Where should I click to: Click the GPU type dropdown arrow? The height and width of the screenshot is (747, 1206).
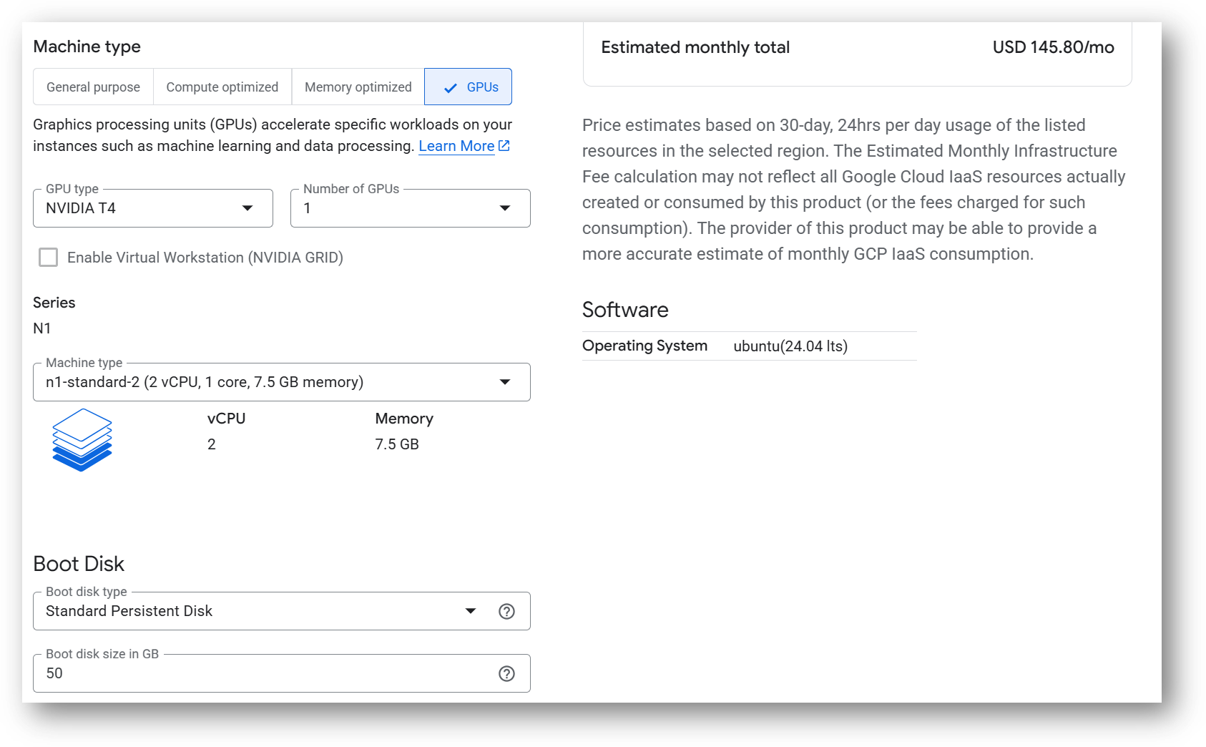[247, 208]
